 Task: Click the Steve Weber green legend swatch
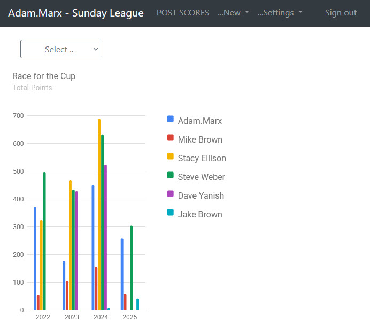[171, 175]
